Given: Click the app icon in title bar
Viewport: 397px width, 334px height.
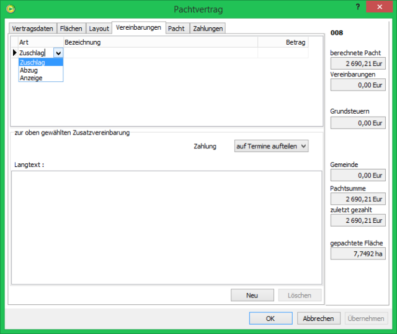Looking at the screenshot, I should tap(10, 9).
